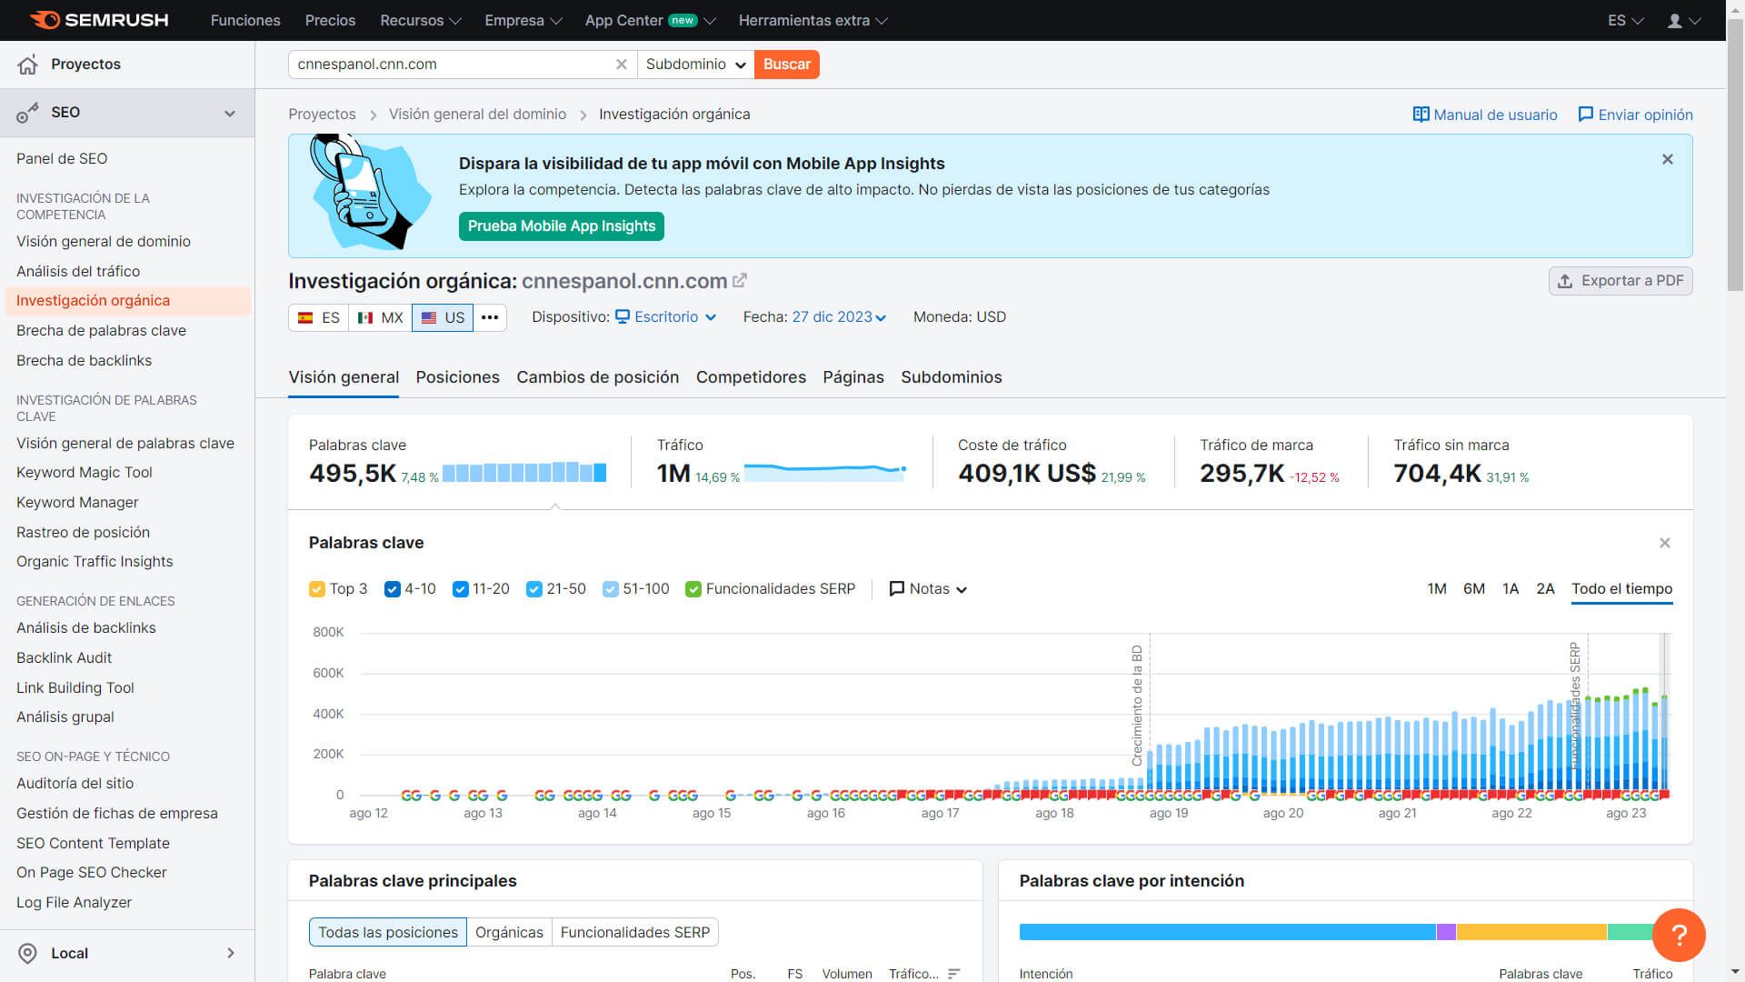Viewport: 1745px width, 982px height.
Task: Go to Visión general del dominio breadcrumb
Action: point(477,115)
